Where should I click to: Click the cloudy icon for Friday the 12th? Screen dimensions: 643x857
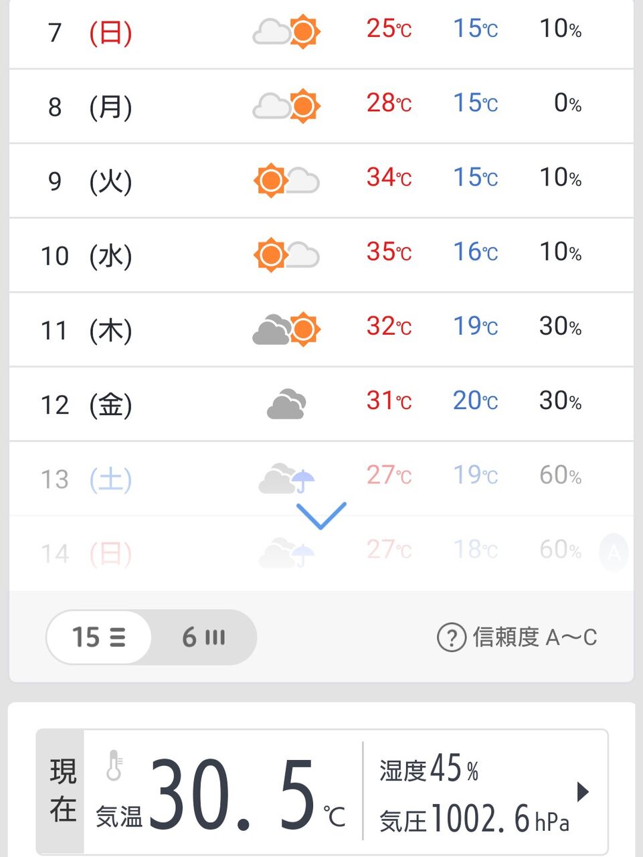[286, 404]
